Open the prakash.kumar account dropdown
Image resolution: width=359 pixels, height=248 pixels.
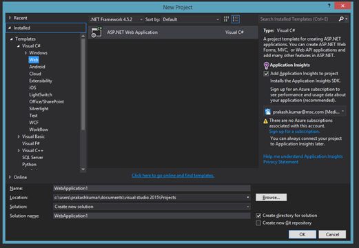coord(305,112)
